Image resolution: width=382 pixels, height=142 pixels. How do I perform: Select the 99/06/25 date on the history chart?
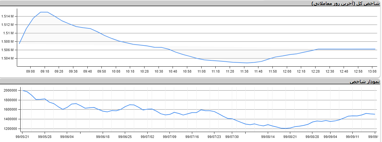tap(125, 136)
